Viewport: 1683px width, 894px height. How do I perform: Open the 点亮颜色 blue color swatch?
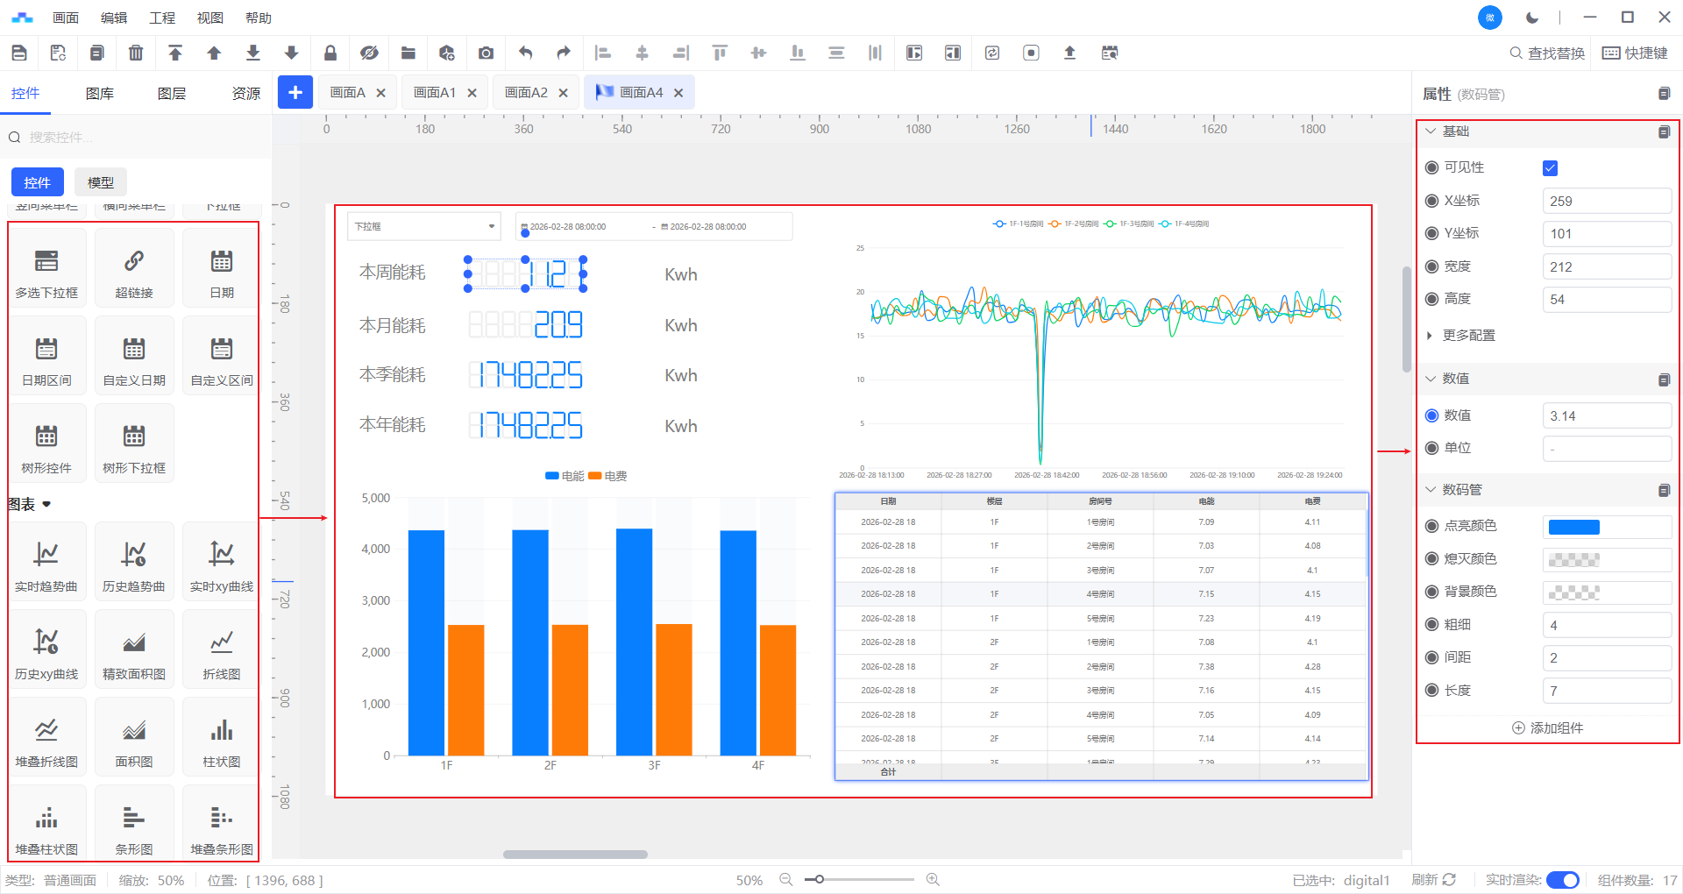coord(1573,527)
